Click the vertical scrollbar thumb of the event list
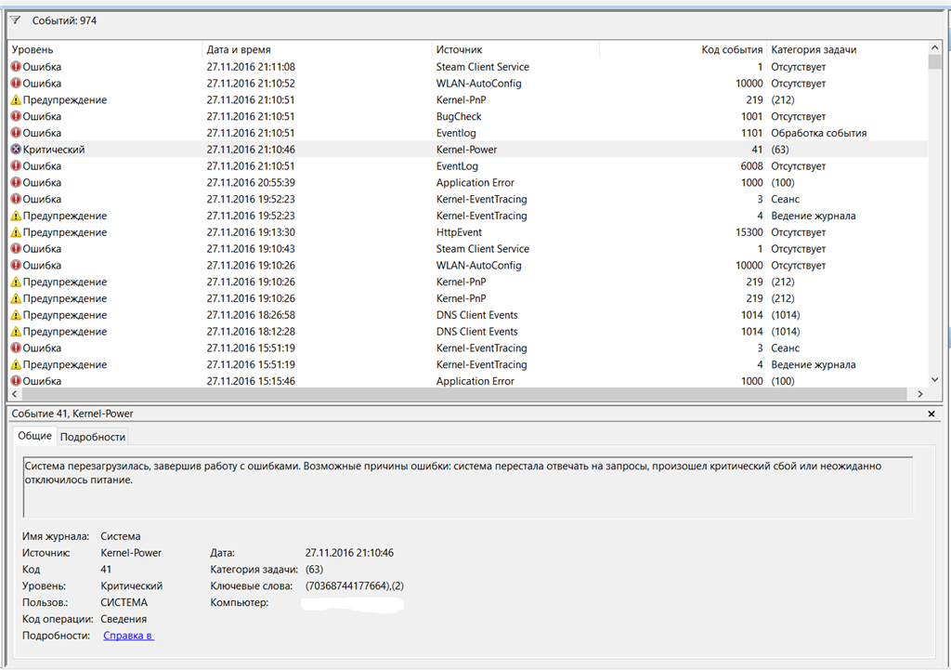 [934, 62]
